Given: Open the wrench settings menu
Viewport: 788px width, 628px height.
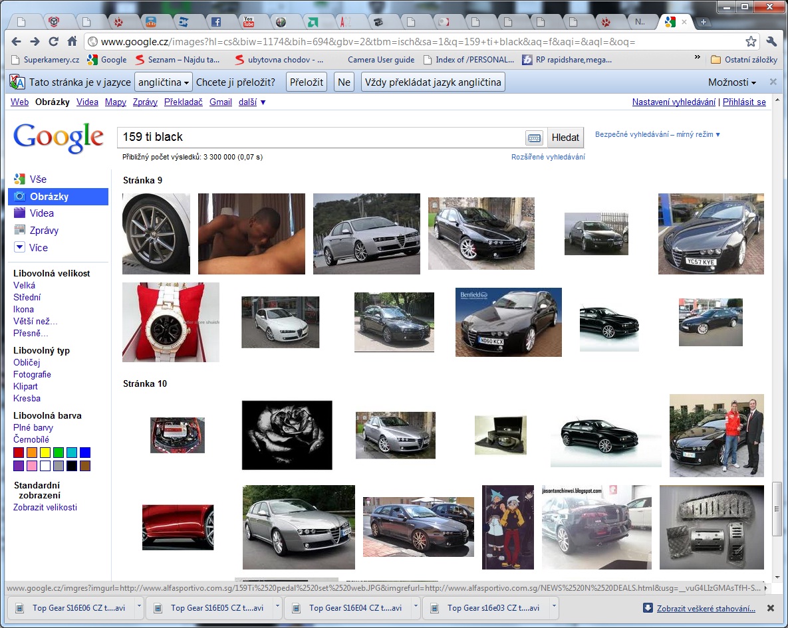Looking at the screenshot, I should click(x=771, y=42).
